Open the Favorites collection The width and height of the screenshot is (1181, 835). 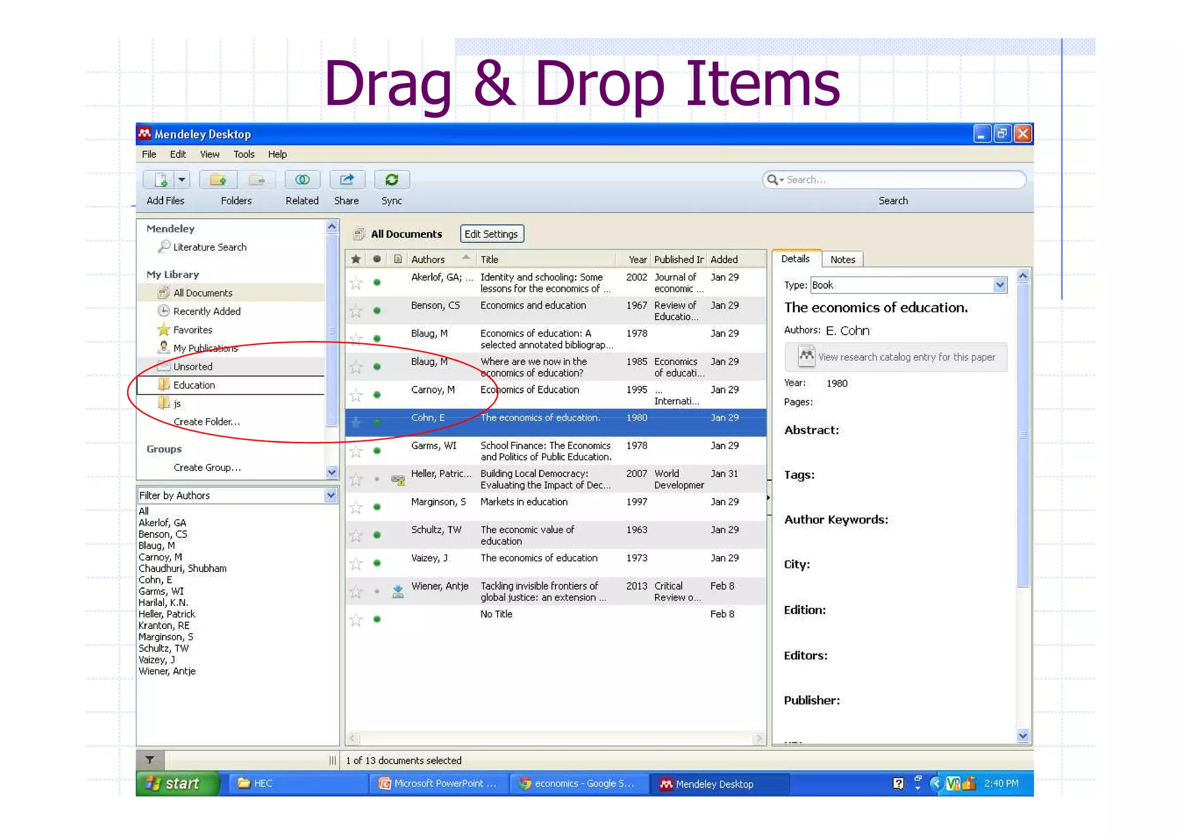coord(193,330)
